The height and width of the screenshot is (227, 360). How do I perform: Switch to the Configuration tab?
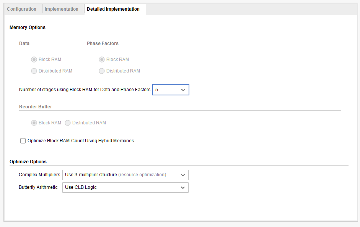[22, 9]
